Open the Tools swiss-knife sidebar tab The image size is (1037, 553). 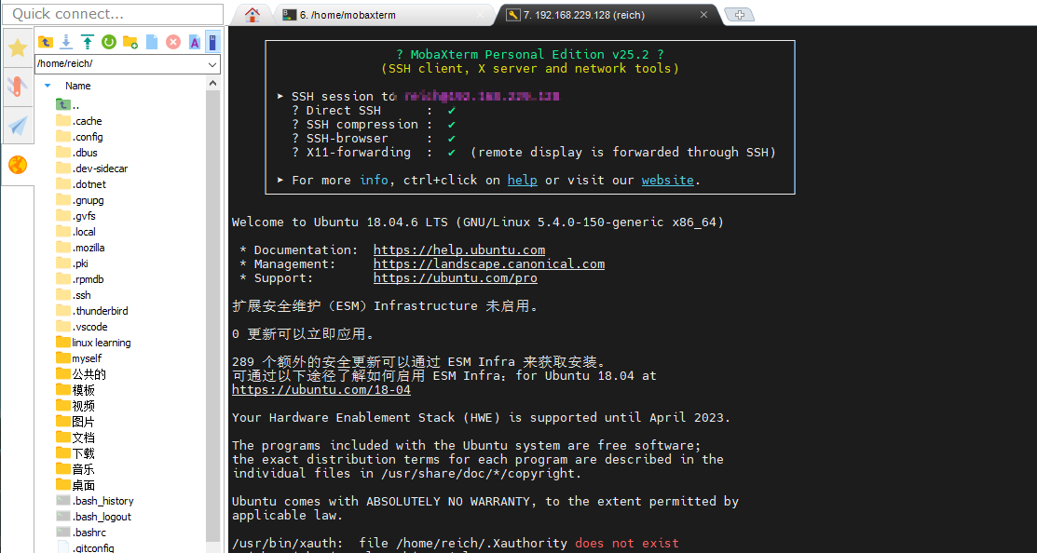[18, 87]
